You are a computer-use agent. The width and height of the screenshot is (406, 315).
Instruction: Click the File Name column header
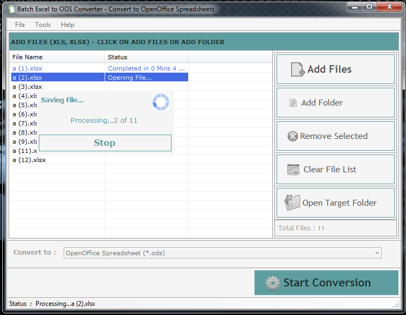click(x=57, y=57)
